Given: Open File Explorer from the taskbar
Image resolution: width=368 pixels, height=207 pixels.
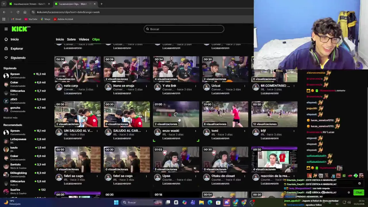Looking at the screenshot, I should click(201, 202).
